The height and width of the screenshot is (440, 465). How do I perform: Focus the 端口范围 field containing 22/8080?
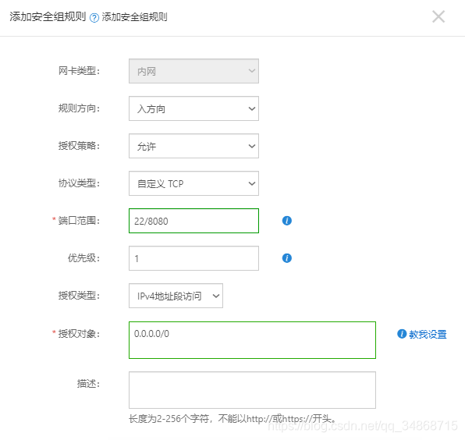pos(193,221)
